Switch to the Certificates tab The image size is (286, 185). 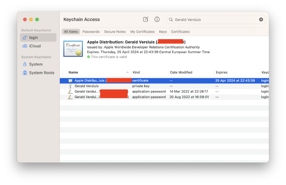[180, 32]
